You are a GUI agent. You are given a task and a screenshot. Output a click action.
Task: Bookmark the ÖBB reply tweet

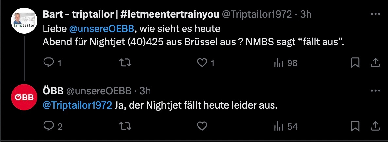pos(355,126)
